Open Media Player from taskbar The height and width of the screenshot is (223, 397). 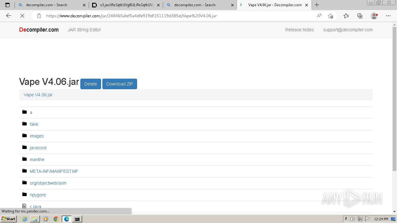(x=46, y=219)
